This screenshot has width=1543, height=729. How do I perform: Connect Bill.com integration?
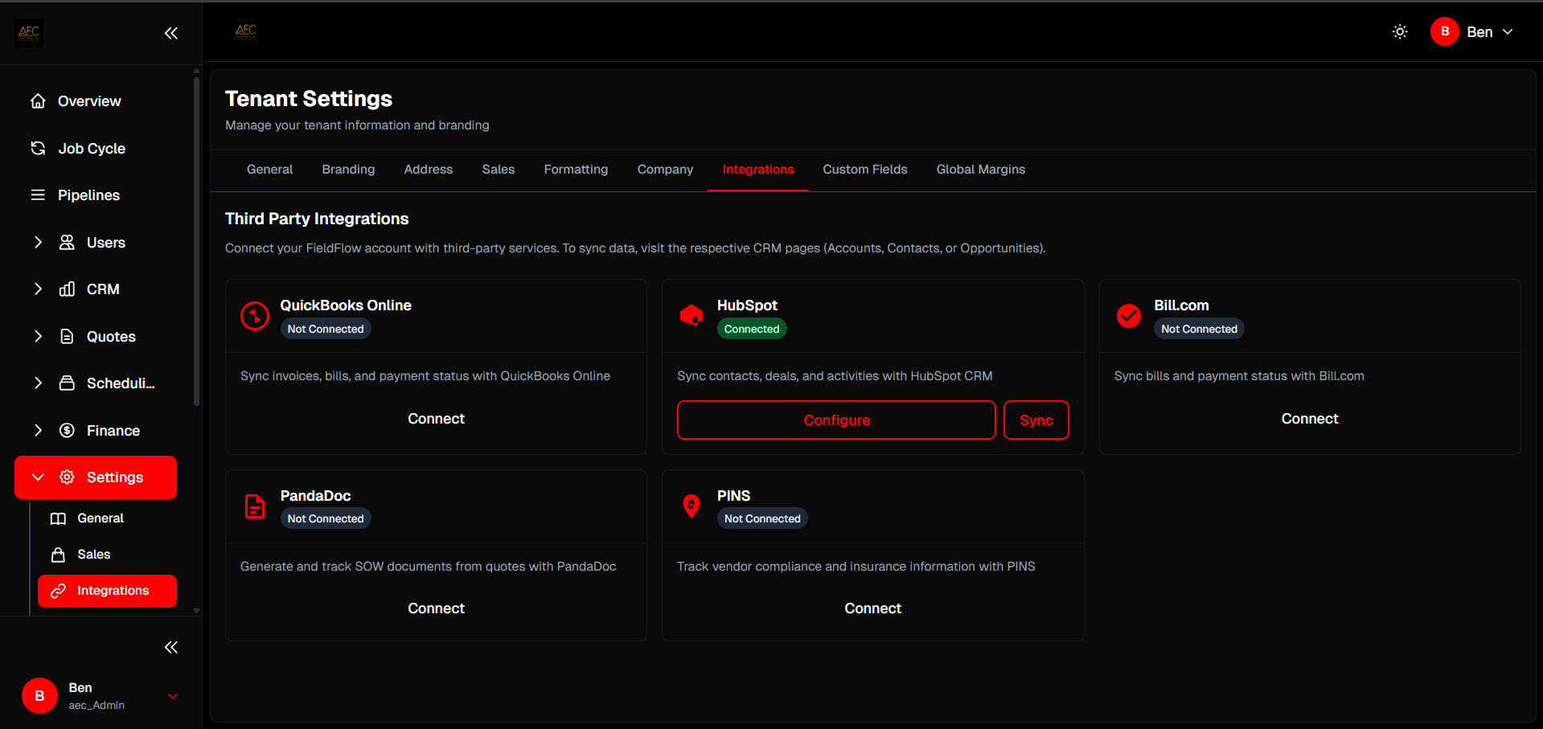click(1310, 419)
